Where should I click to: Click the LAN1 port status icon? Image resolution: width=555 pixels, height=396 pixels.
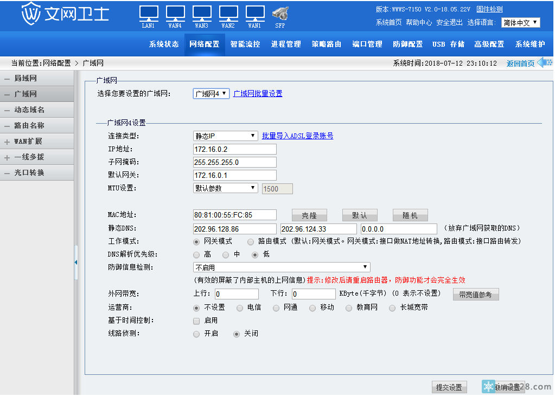pyautogui.click(x=149, y=13)
